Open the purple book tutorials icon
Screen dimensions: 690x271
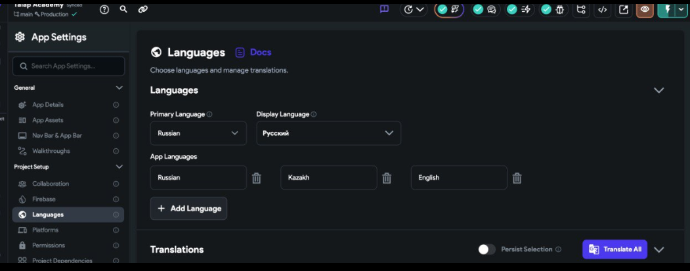pos(384,9)
